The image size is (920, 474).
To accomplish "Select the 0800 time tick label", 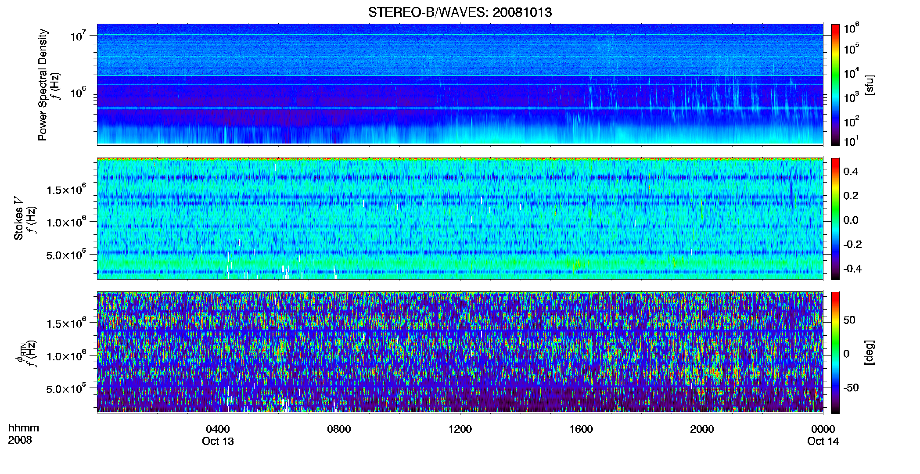I will 339,429.
